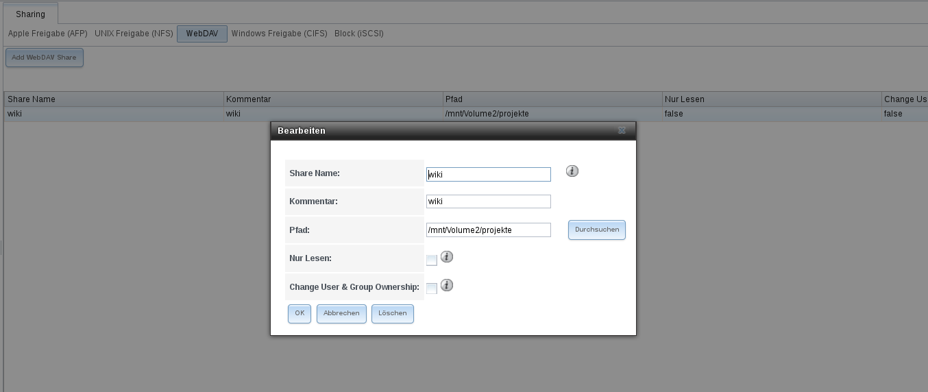
Task: Sort by Kommentar column header
Action: [x=334, y=99]
